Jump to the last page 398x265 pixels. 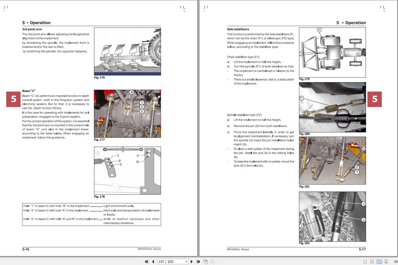point(198,261)
